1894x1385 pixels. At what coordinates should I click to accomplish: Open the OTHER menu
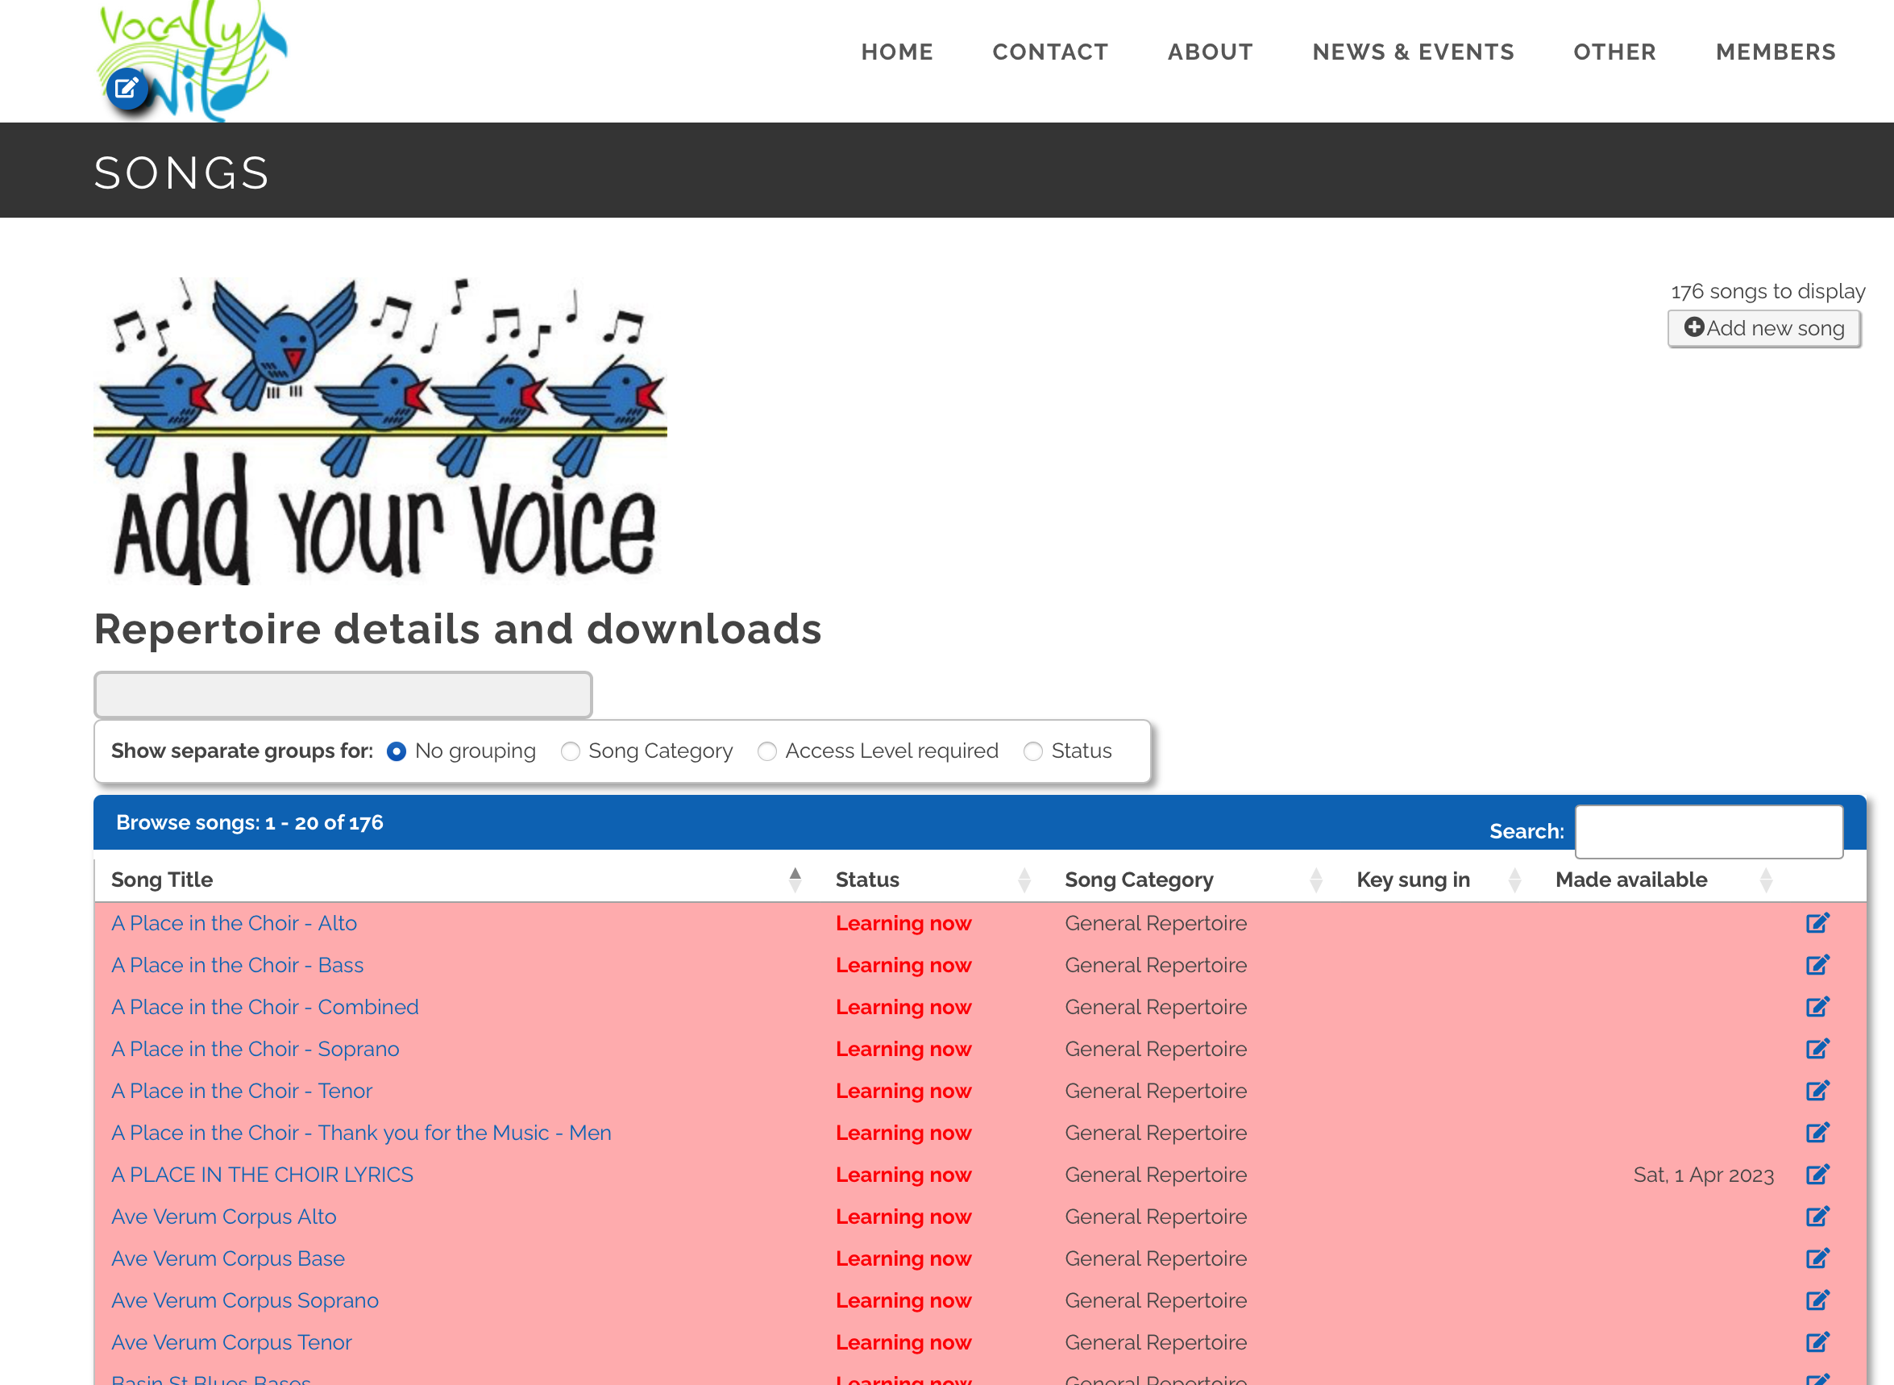coord(1614,52)
